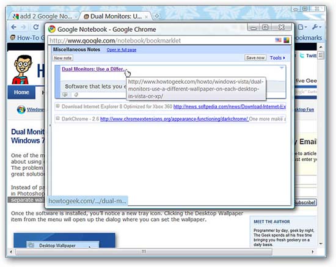This screenshot has height=267, width=336.
Task: Open the wrench settings menu
Action: [x=316, y=27]
